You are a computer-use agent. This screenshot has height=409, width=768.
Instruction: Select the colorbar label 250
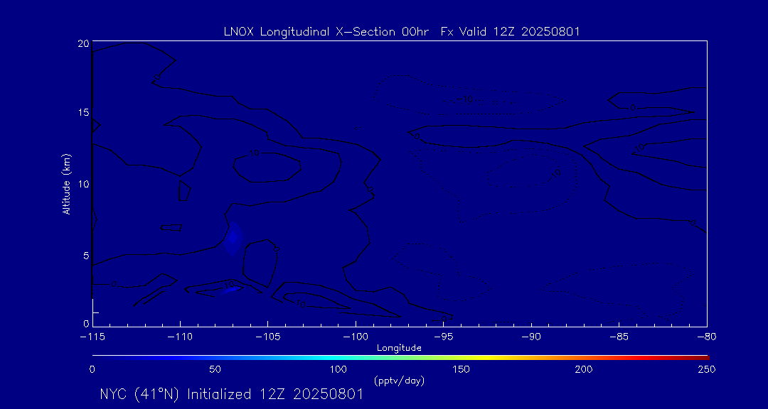click(x=707, y=369)
